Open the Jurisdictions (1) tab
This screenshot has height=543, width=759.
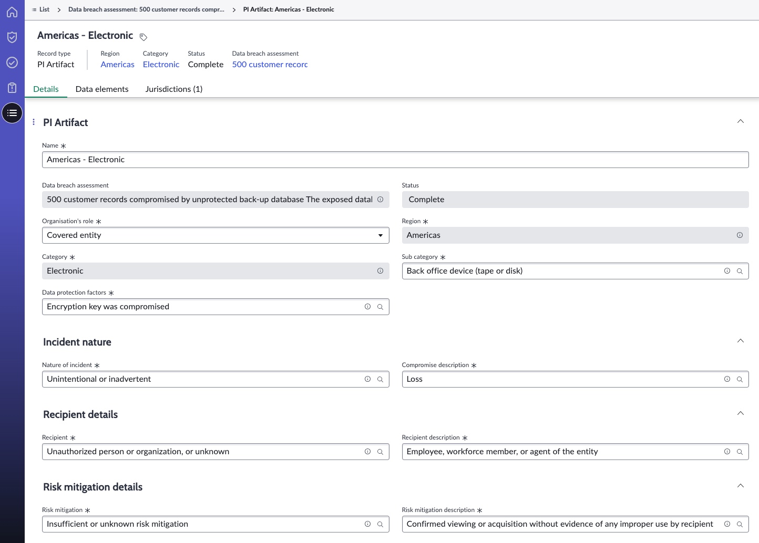coord(174,89)
